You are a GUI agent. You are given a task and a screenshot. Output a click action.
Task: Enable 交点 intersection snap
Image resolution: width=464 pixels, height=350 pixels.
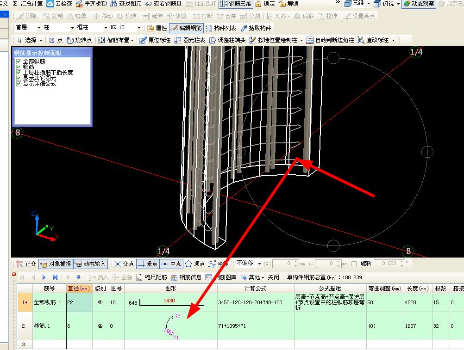point(124,264)
